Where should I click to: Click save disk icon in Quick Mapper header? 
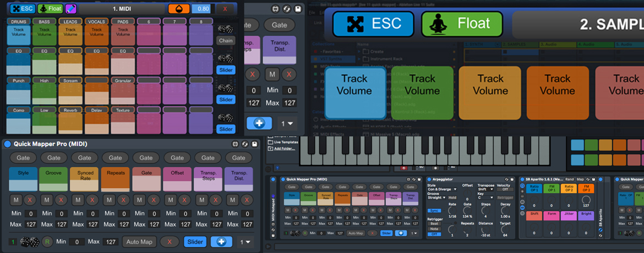pyautogui.click(x=255, y=144)
